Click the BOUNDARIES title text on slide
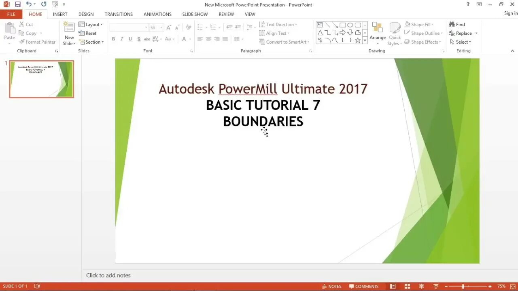Viewport: 518px width, 291px height. 263,121
